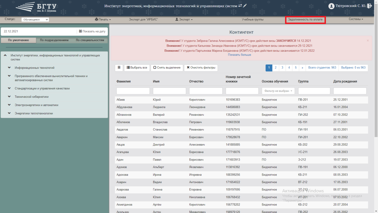Sort by the Фамилия column header
378x213 pixels.
[123, 82]
